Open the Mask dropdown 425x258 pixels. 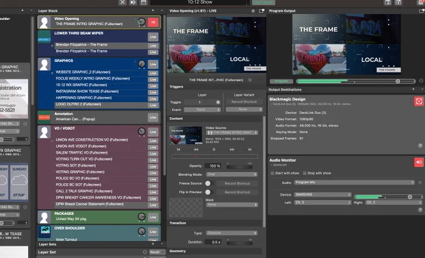[x=232, y=205]
